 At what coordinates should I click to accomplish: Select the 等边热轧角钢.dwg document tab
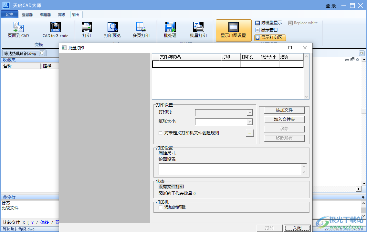coord(20,53)
